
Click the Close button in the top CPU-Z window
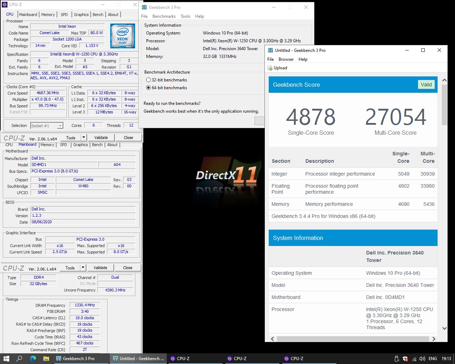click(128, 138)
